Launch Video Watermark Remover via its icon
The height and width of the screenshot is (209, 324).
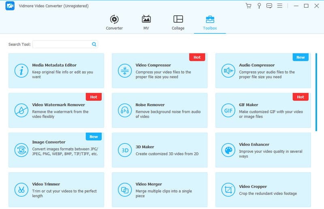[21, 110]
